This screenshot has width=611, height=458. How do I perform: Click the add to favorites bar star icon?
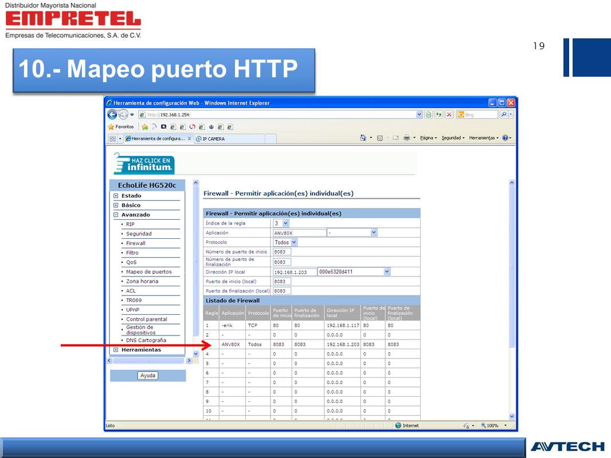point(145,127)
